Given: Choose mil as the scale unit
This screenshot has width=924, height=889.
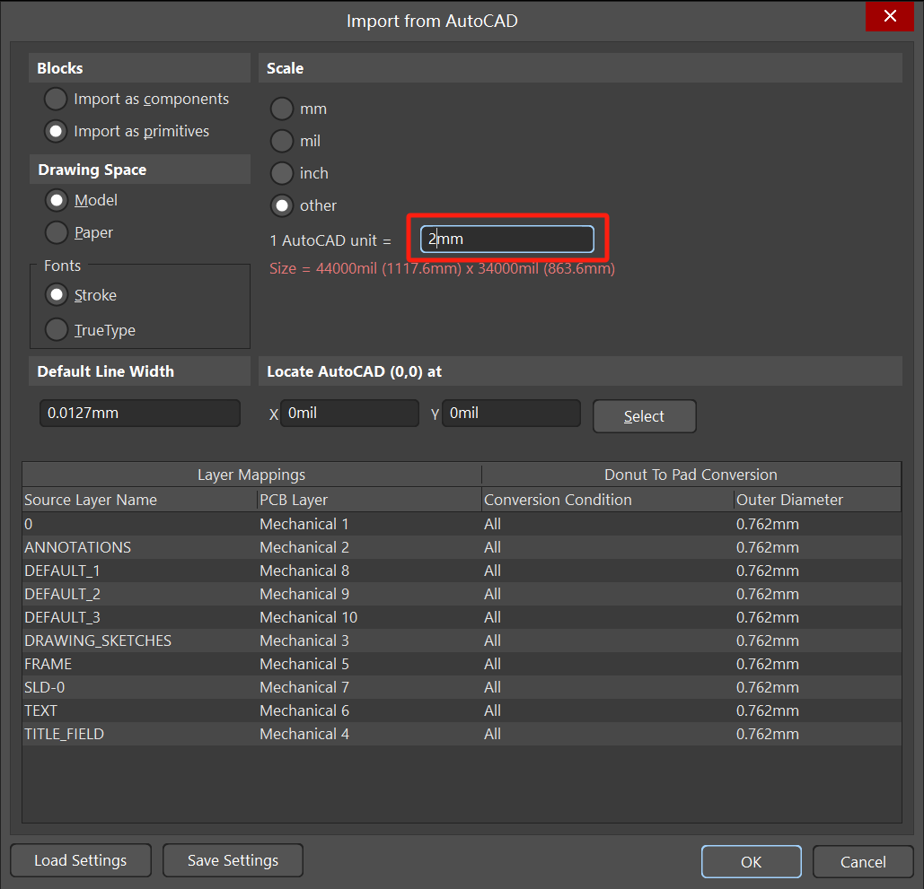Looking at the screenshot, I should (x=282, y=141).
